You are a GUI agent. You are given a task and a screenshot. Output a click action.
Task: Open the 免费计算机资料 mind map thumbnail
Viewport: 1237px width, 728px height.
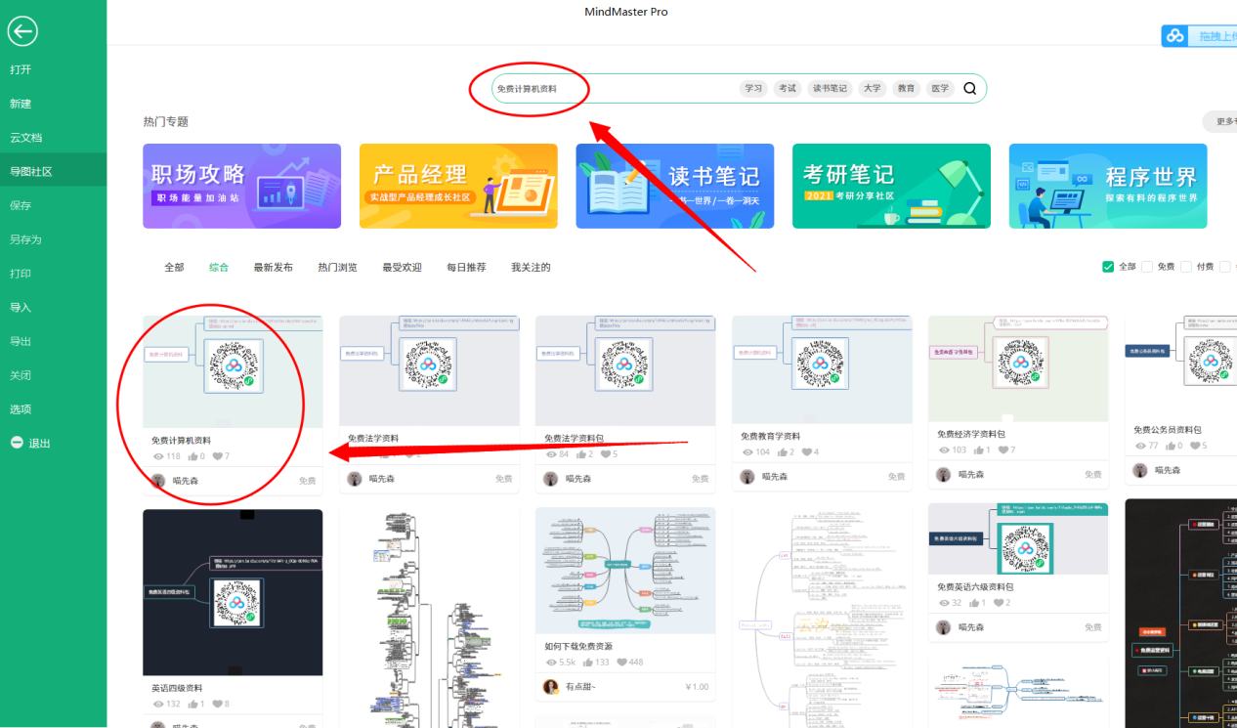point(233,370)
